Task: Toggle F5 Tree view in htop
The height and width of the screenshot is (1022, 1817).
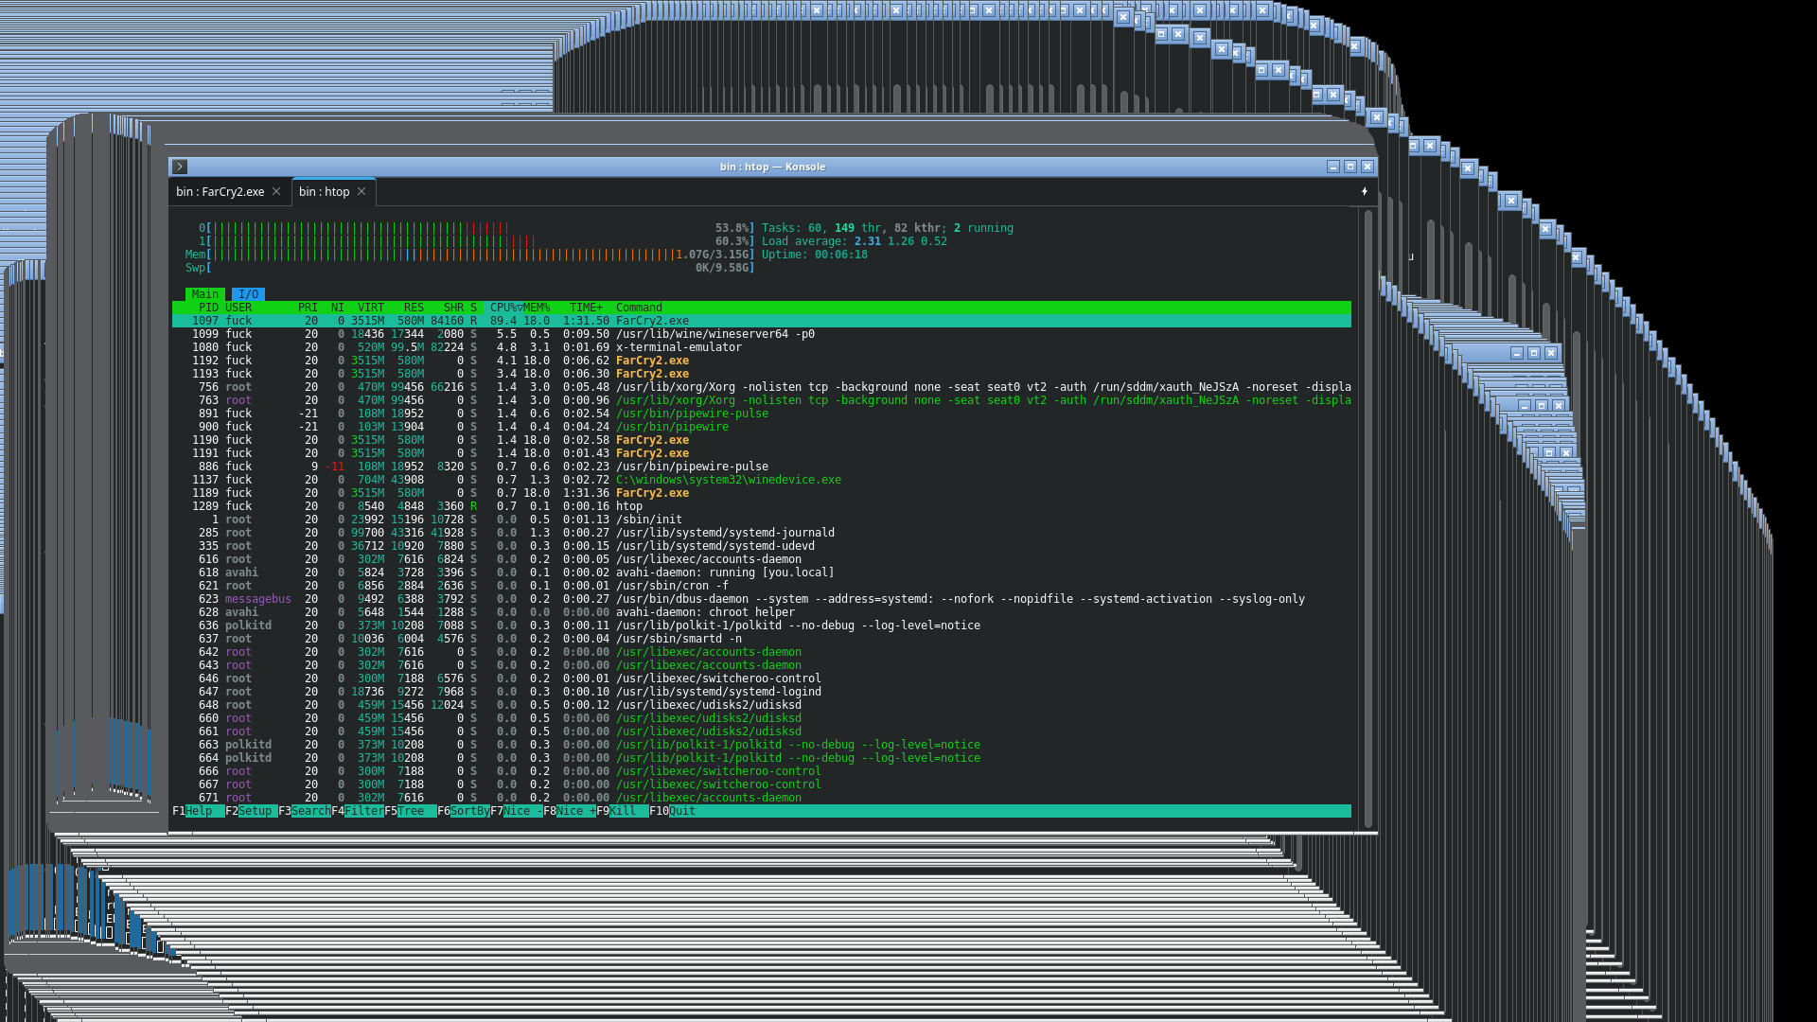Action: click(x=411, y=811)
